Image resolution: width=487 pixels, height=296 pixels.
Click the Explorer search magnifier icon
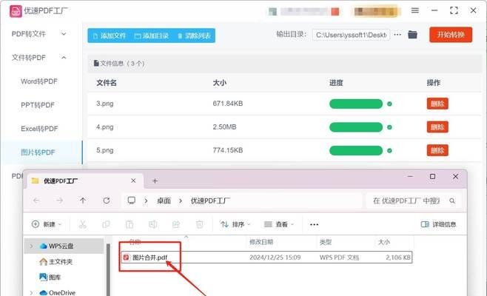pyautogui.click(x=452, y=201)
